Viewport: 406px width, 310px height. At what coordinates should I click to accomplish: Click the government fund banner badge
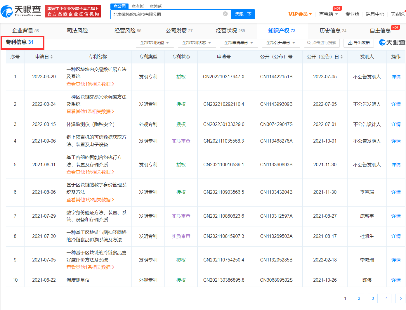pyautogui.click(x=73, y=11)
